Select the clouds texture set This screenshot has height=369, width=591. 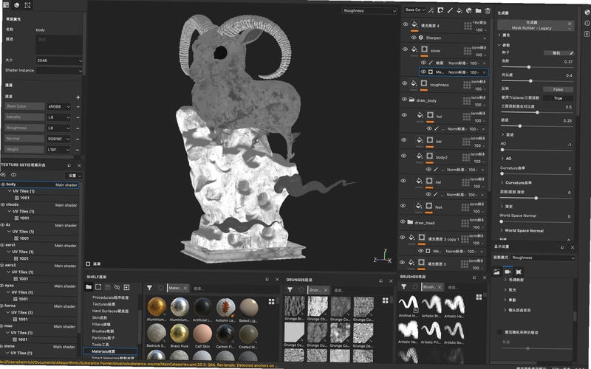pyautogui.click(x=12, y=204)
